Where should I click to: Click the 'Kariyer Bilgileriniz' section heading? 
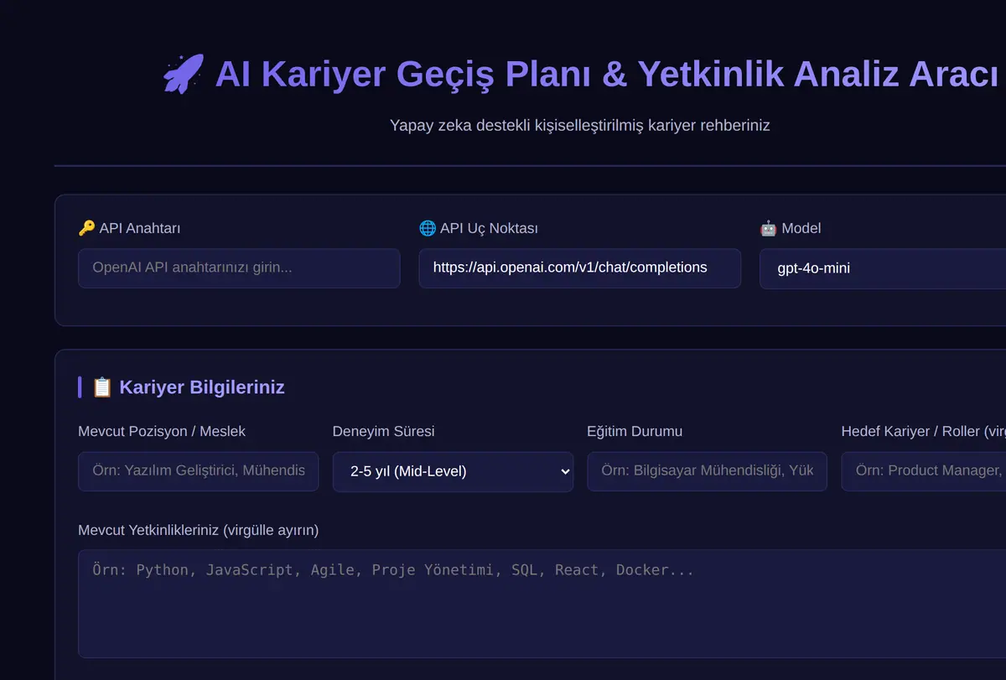202,387
